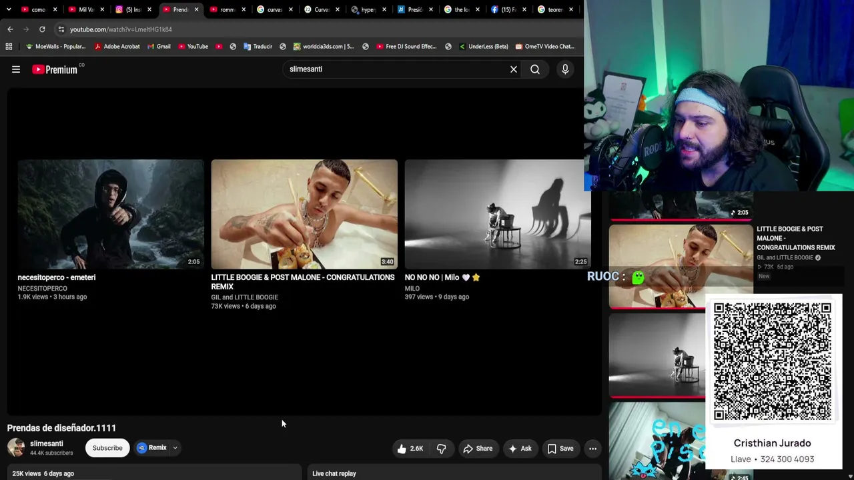This screenshot has height=480, width=854.
Task: Share this video
Action: (x=478, y=449)
